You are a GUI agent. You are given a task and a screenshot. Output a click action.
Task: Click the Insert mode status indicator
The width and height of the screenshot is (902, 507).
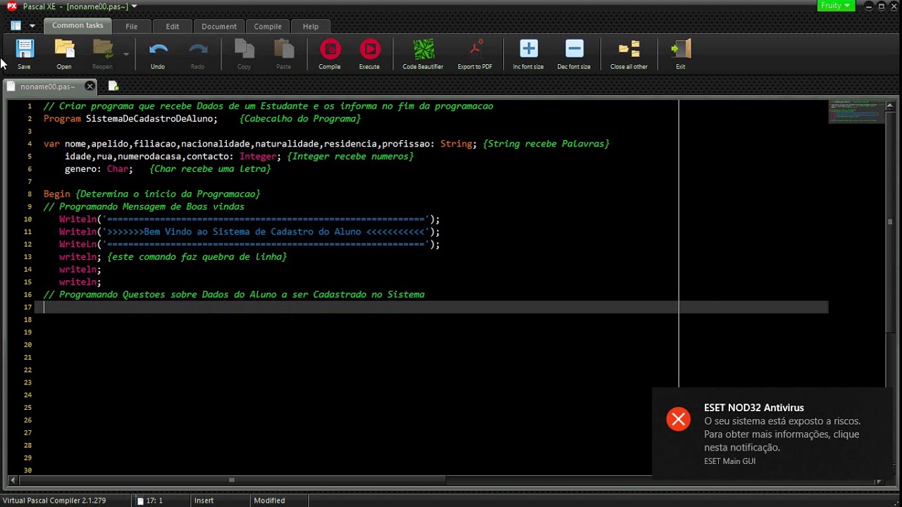(x=204, y=501)
